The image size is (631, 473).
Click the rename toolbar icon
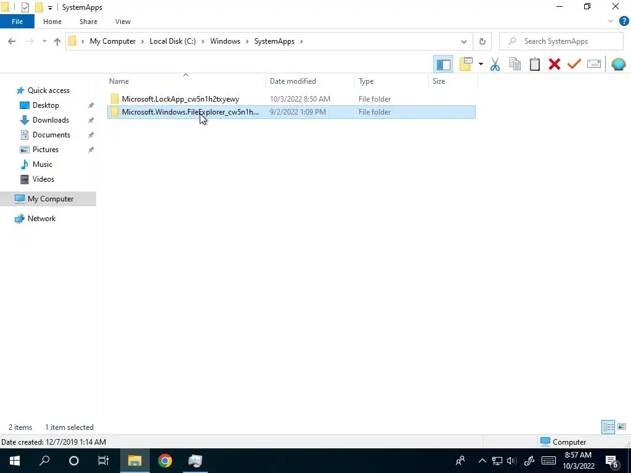coord(594,64)
